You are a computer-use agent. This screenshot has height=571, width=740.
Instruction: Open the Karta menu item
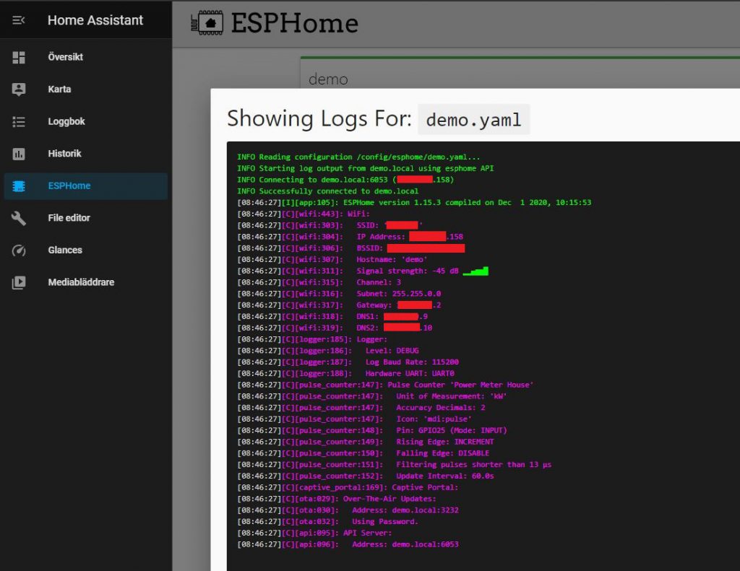point(86,89)
